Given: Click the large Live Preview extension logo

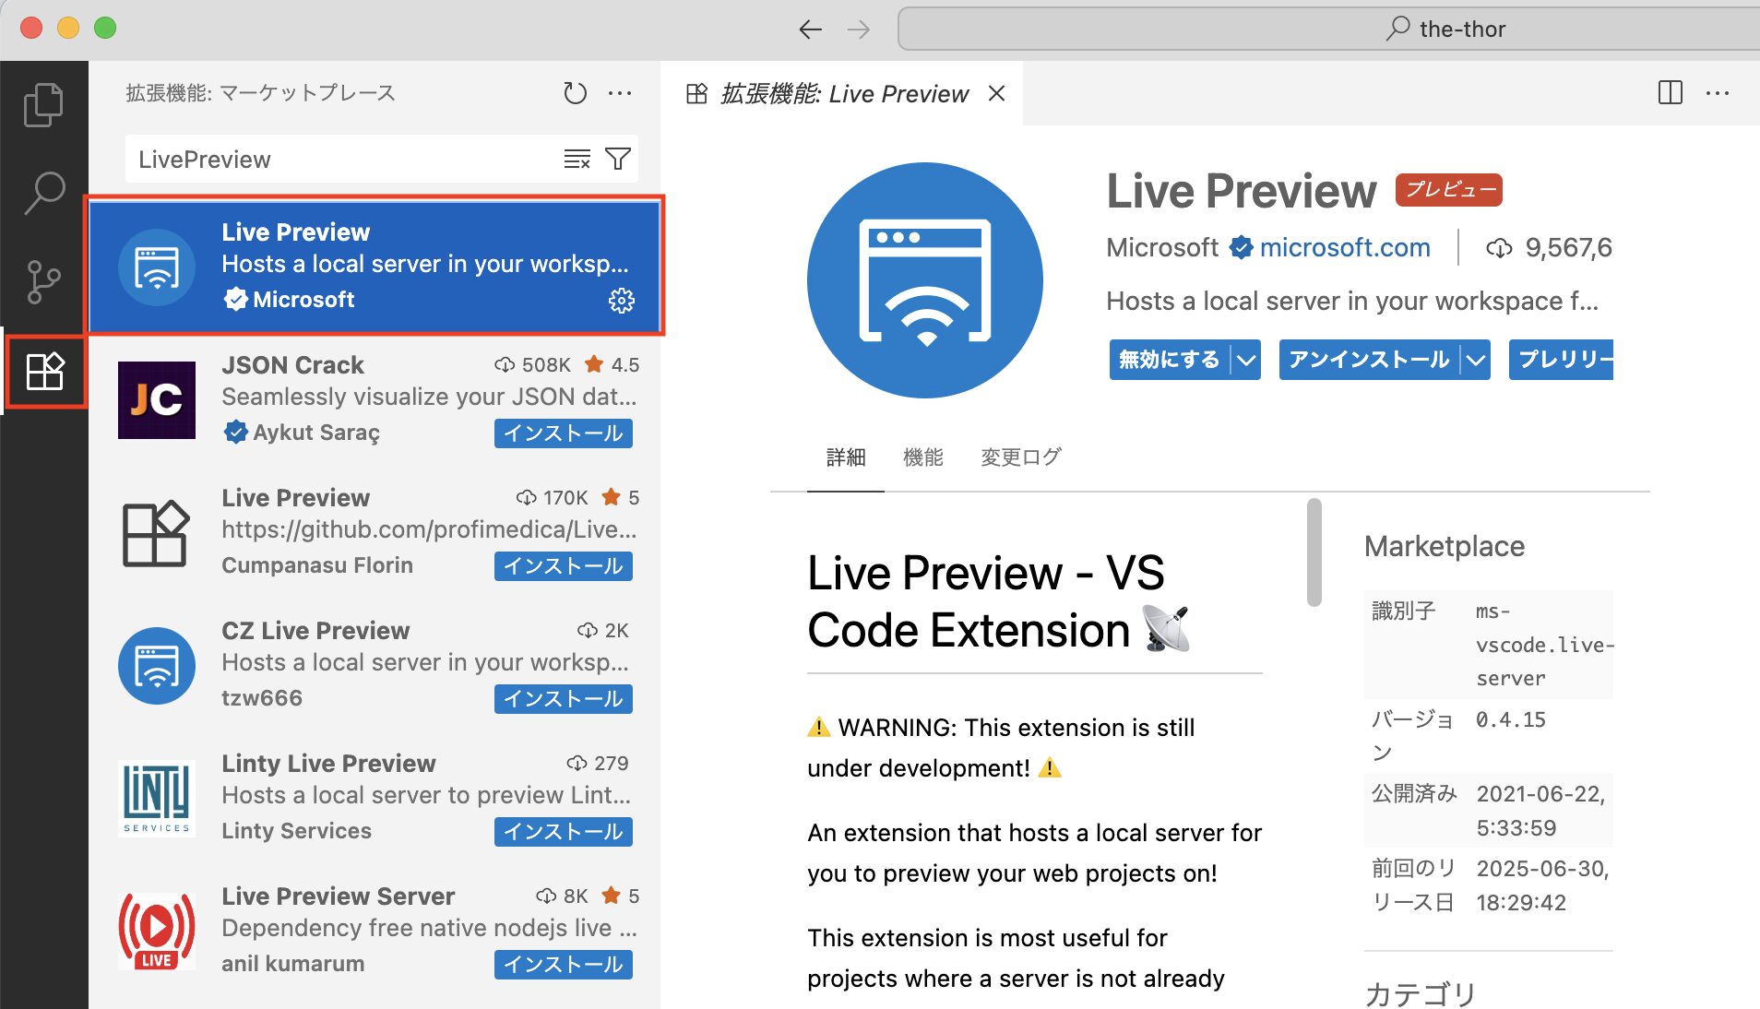Looking at the screenshot, I should pyautogui.click(x=925, y=280).
